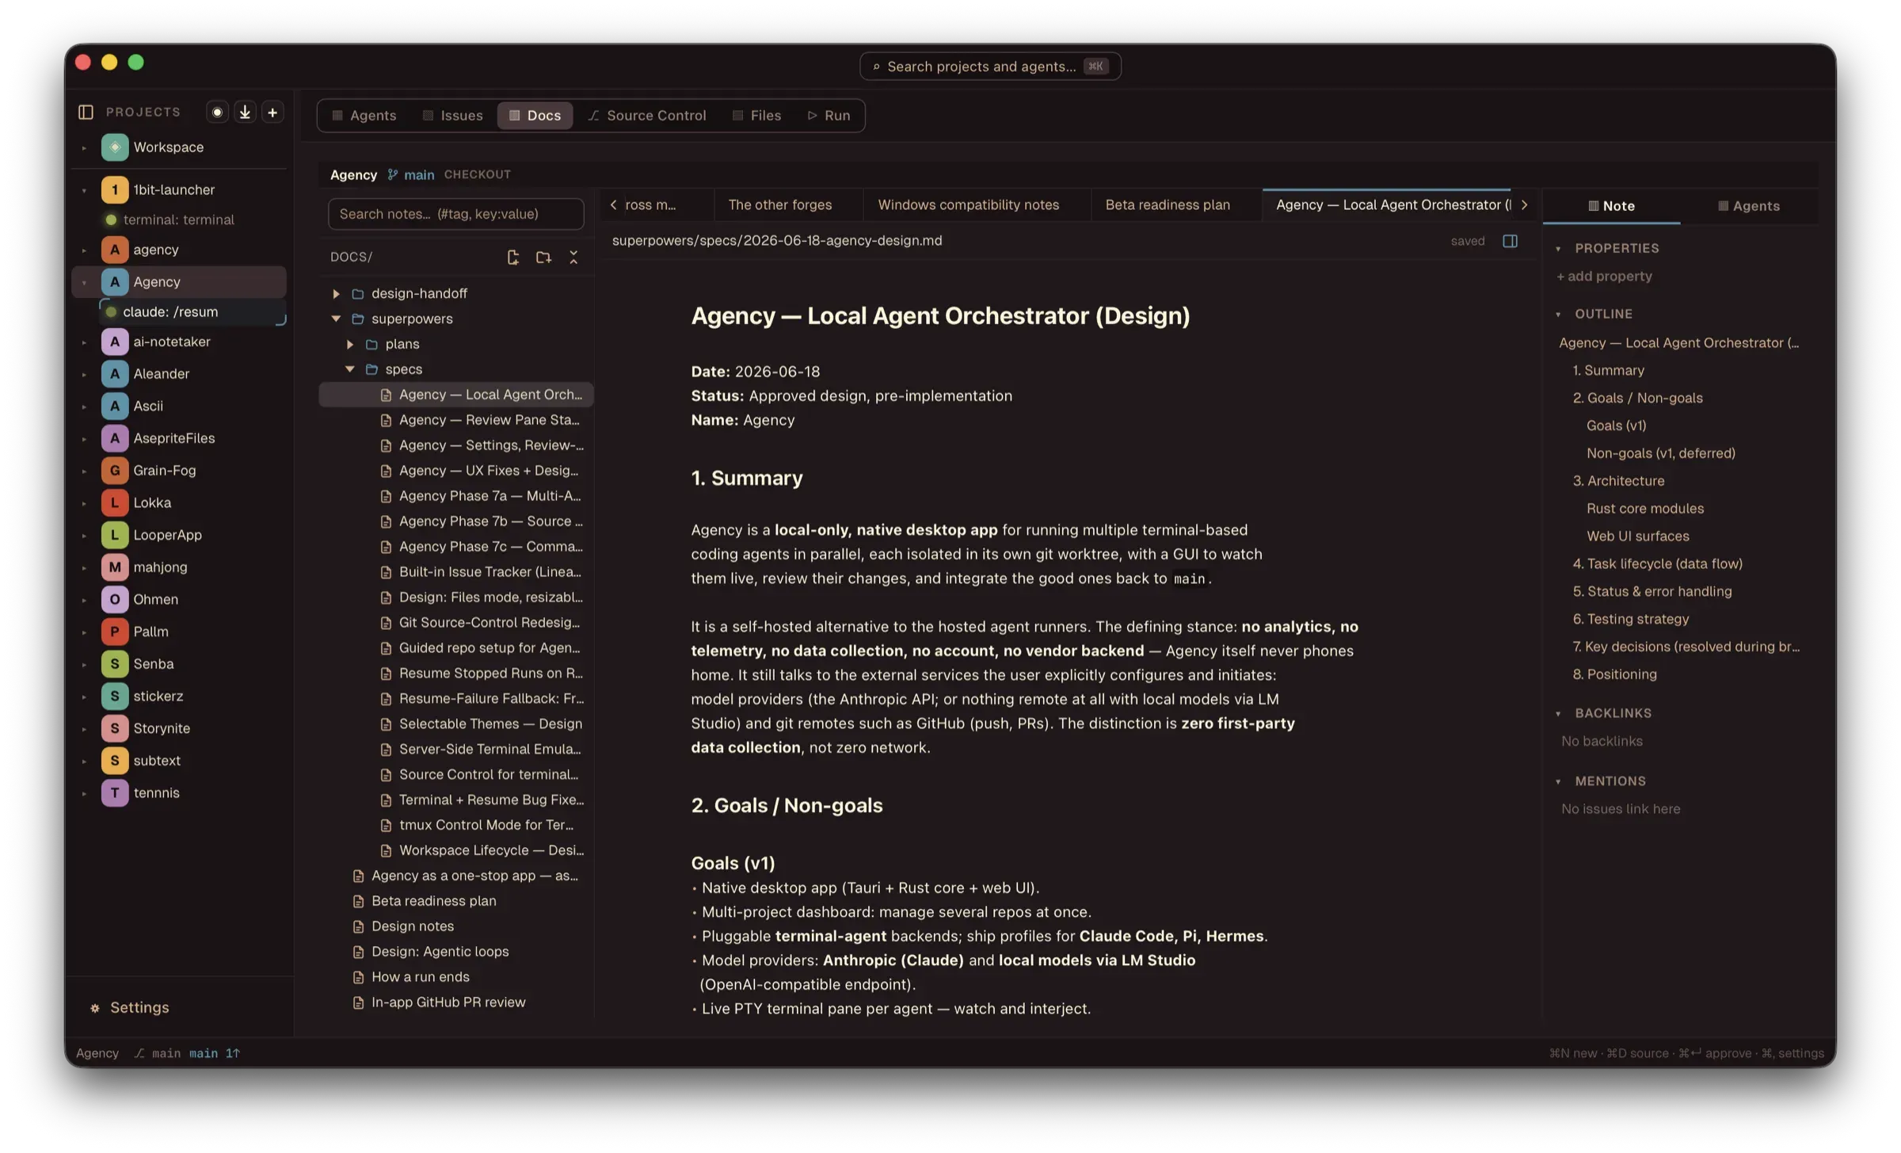Click the new folder icon in DOCS header
This screenshot has width=1901, height=1153.
pos(543,257)
